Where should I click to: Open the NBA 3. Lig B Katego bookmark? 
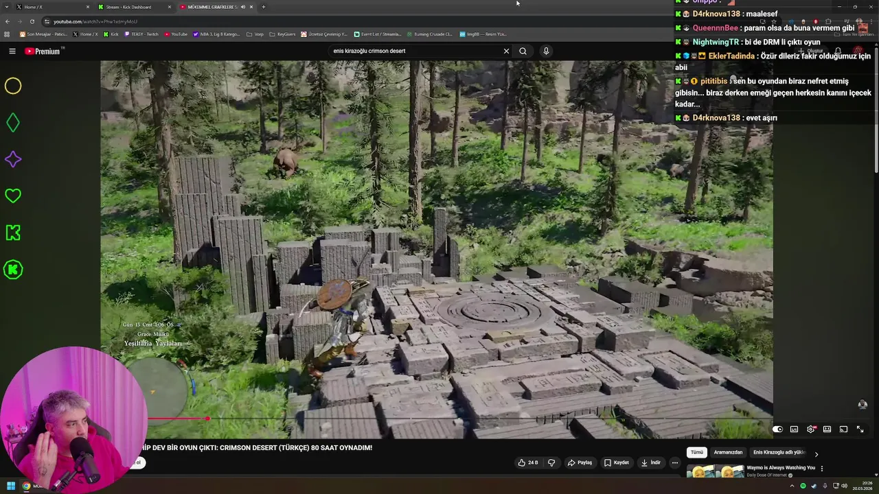[x=216, y=34]
